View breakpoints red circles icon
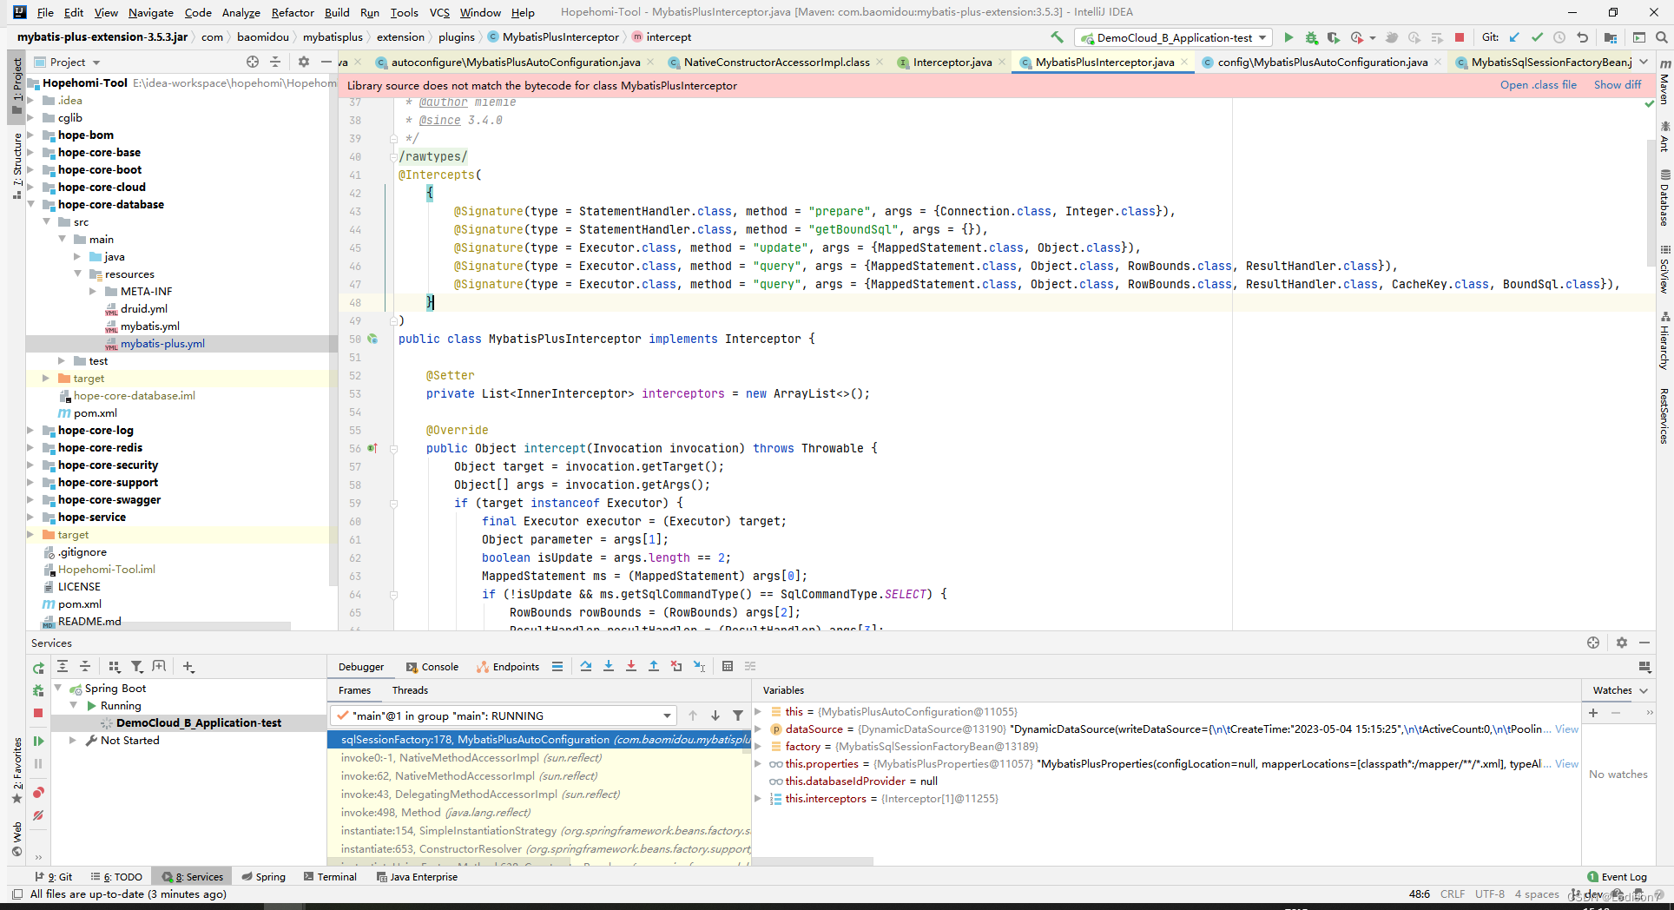This screenshot has height=910, width=1674. coord(38,793)
